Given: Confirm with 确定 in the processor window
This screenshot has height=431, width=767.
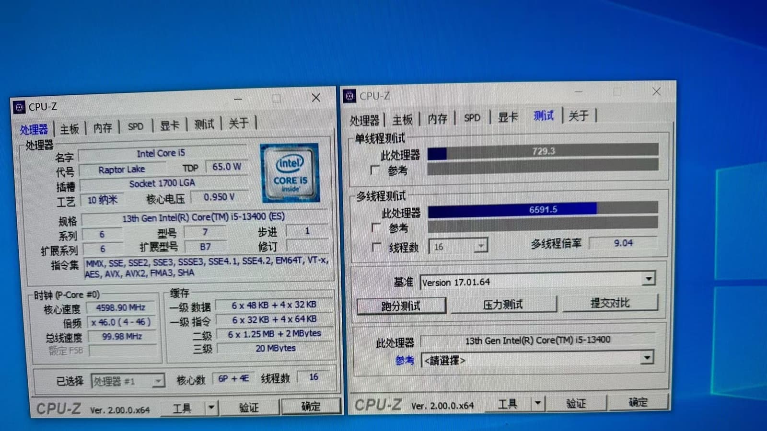Looking at the screenshot, I should pos(311,406).
